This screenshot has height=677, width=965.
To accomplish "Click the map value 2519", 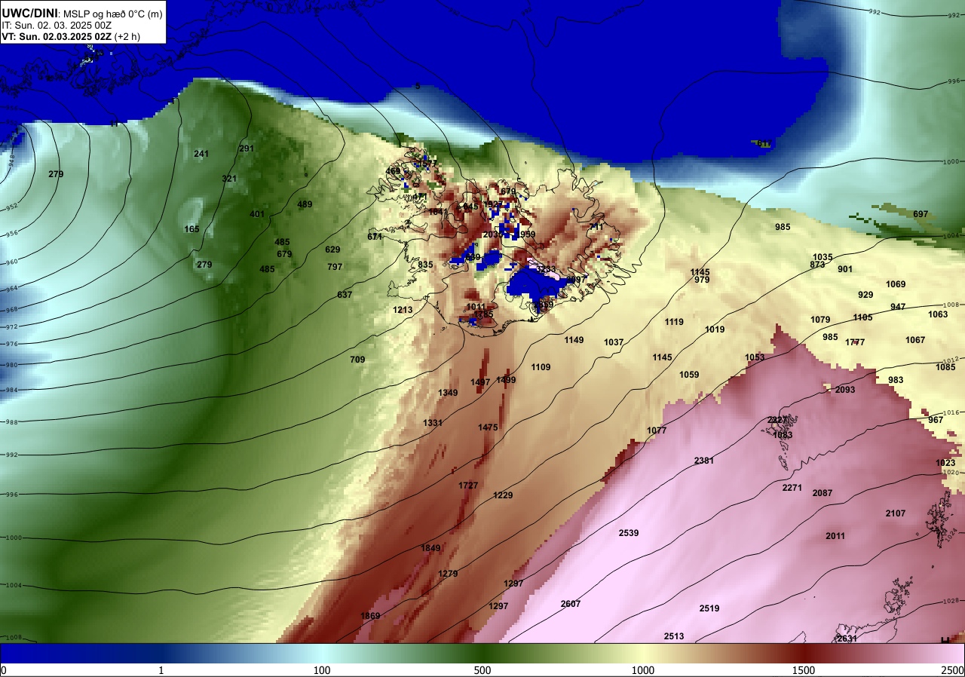I will (x=709, y=608).
